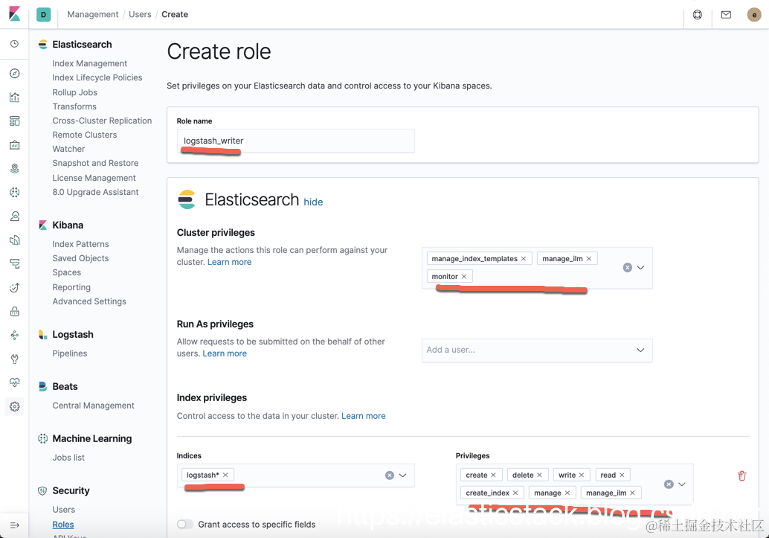Expand the side navigation at bottom left
The width and height of the screenshot is (769, 538).
pos(15,525)
